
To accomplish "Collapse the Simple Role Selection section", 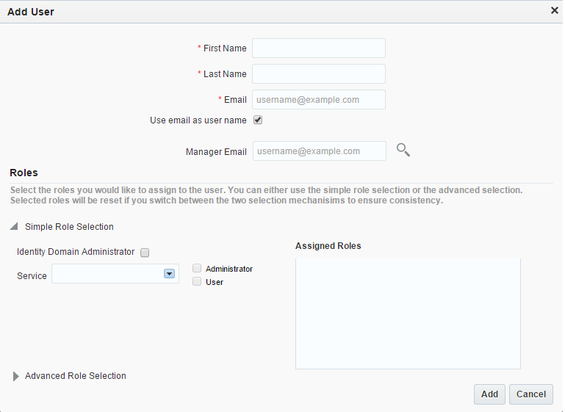I will coord(15,227).
